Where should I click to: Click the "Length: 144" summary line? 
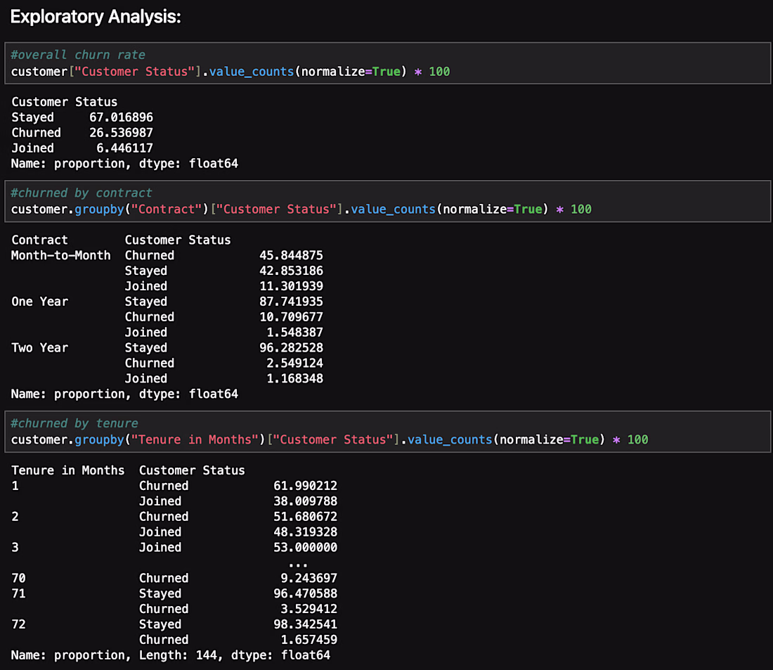point(171,655)
